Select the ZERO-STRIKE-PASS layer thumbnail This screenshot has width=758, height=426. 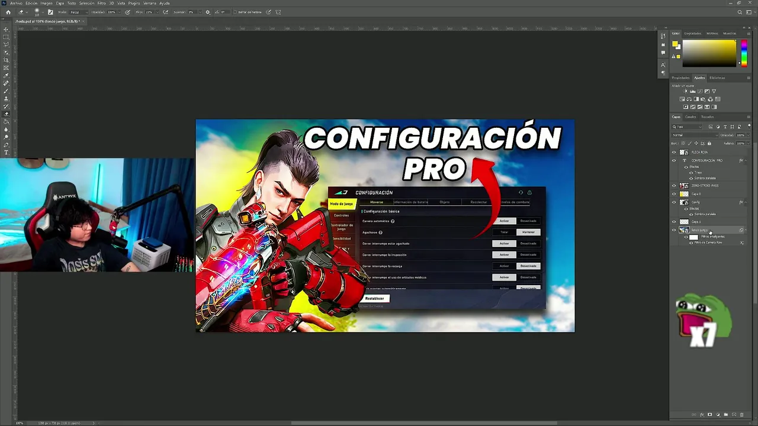click(x=684, y=186)
